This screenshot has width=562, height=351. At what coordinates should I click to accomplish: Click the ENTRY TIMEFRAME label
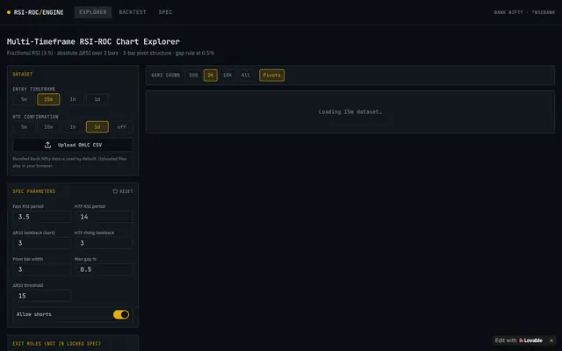[34, 89]
